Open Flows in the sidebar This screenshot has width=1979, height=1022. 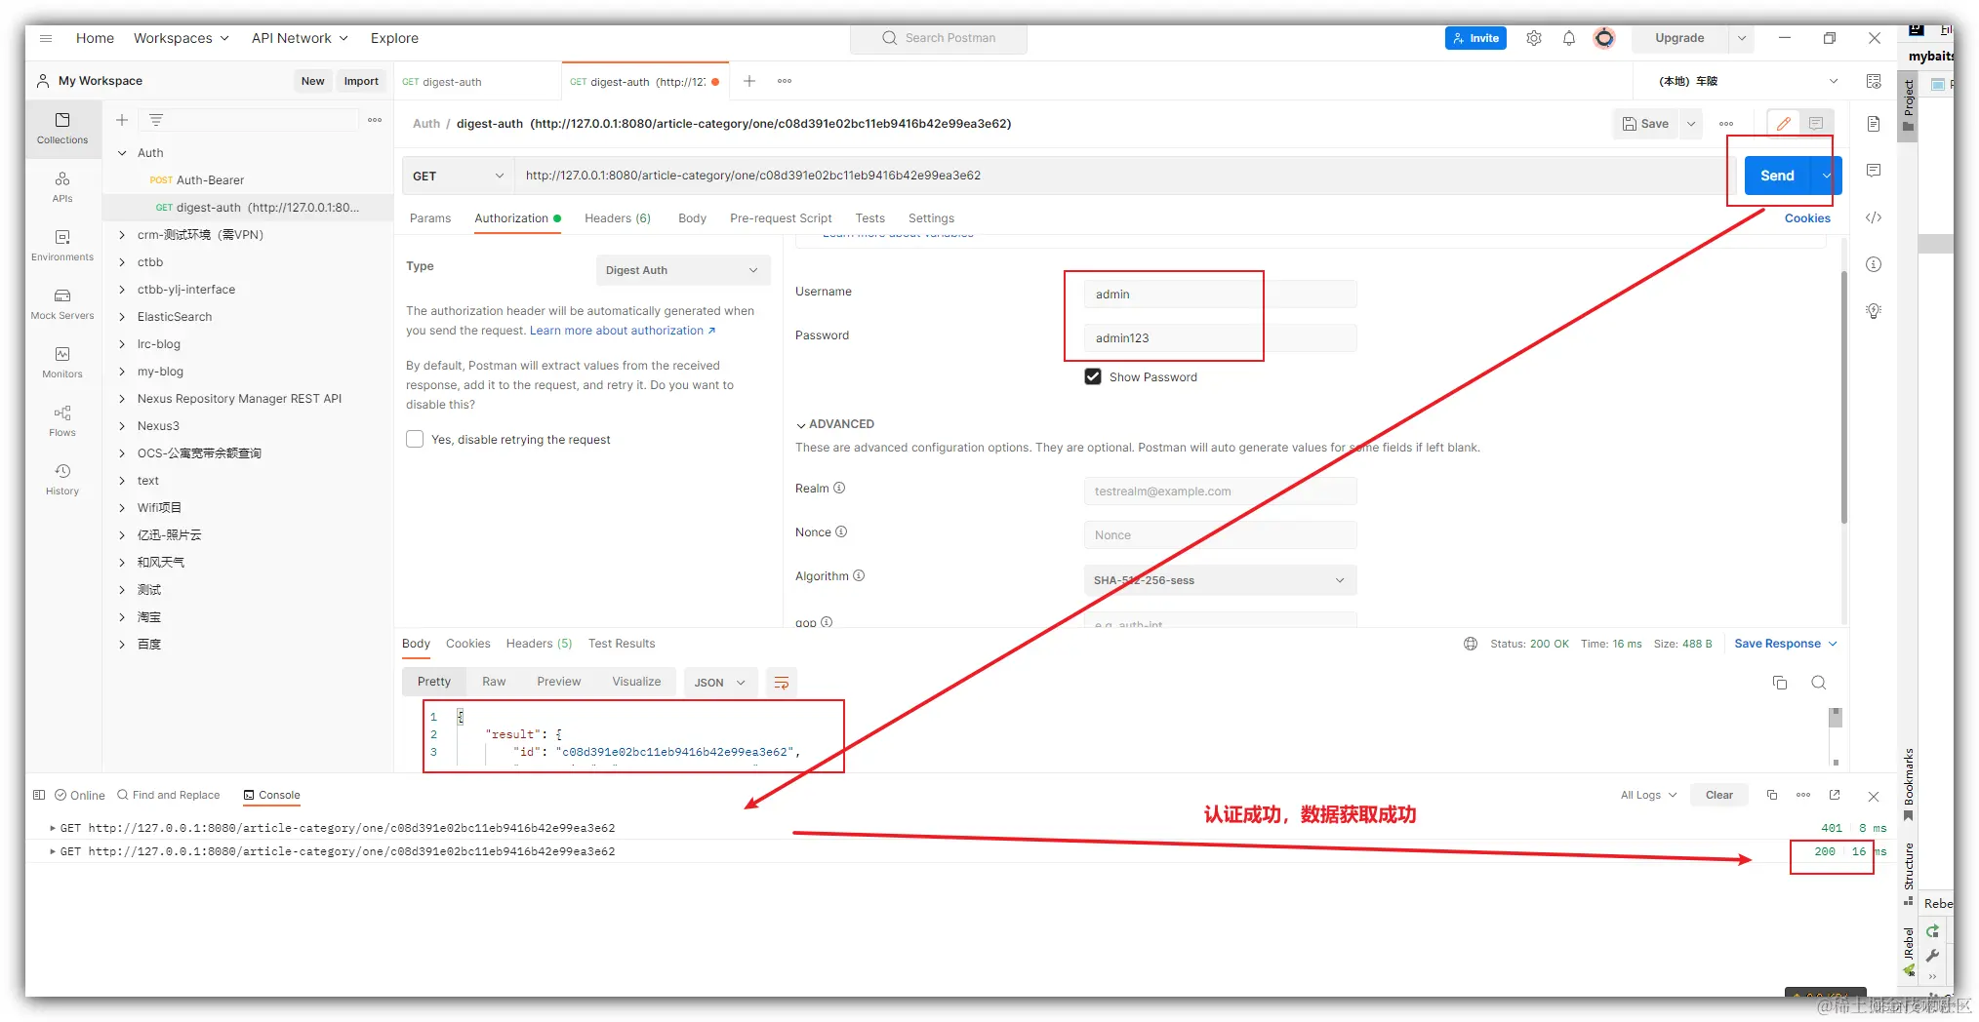pyautogui.click(x=62, y=420)
